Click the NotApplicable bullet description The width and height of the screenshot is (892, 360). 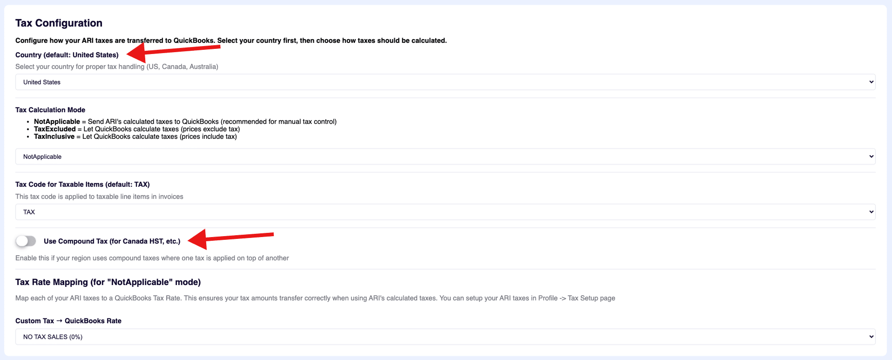[x=185, y=122]
